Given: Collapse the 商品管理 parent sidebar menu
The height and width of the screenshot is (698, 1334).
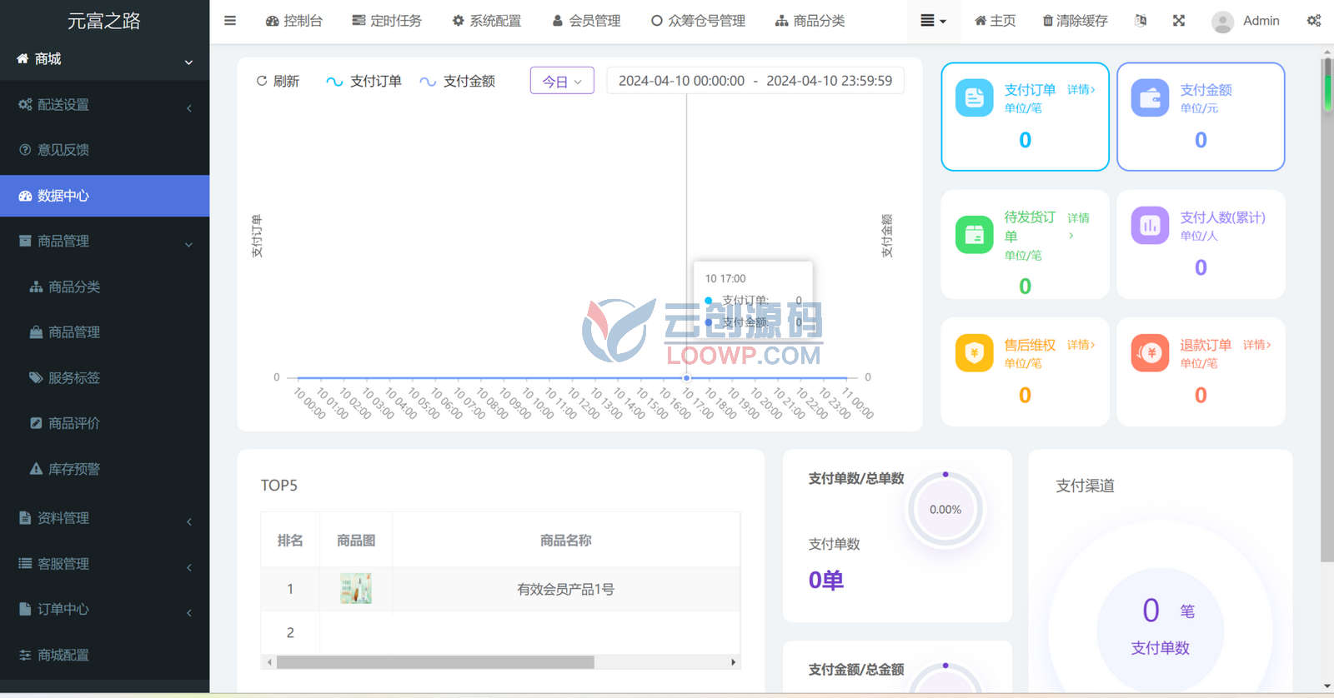Looking at the screenshot, I should pos(104,242).
